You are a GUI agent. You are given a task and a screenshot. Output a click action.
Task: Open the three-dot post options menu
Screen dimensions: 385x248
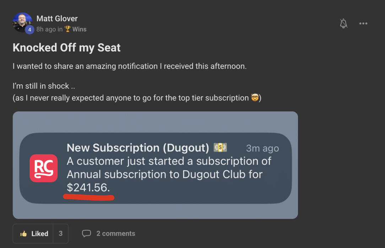coord(363,23)
